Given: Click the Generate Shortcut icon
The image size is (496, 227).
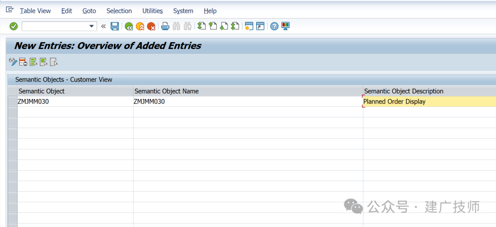Looking at the screenshot, I should (260, 26).
